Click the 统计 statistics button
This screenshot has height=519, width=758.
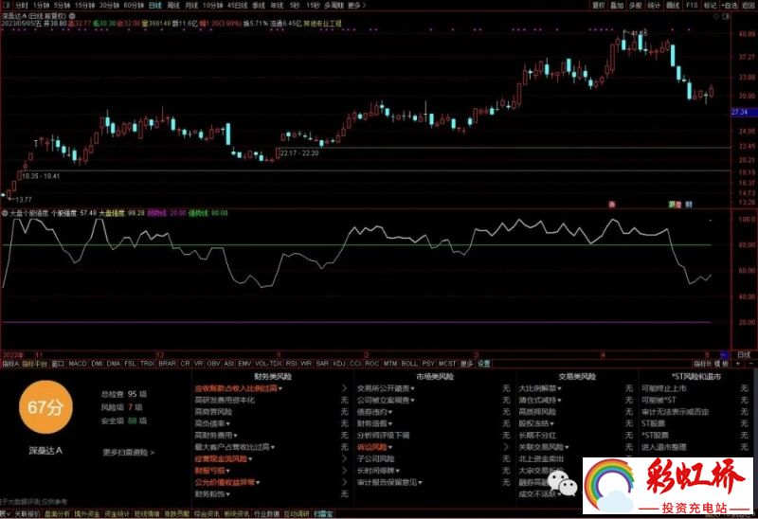tap(654, 6)
